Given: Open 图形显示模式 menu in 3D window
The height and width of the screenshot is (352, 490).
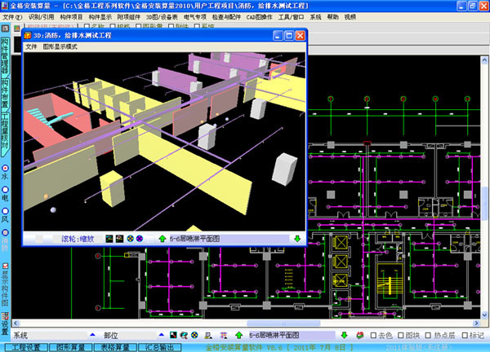Looking at the screenshot, I should 60,47.
